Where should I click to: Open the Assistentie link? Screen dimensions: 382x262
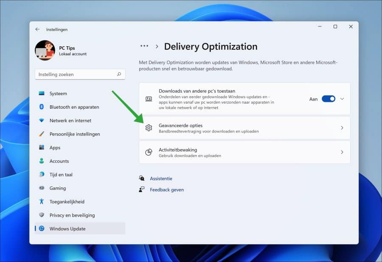[x=161, y=178]
